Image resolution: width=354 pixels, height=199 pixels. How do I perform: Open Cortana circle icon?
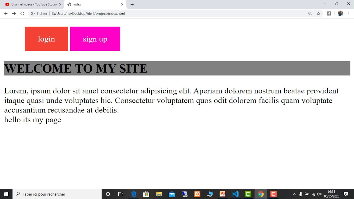pyautogui.click(x=108, y=194)
